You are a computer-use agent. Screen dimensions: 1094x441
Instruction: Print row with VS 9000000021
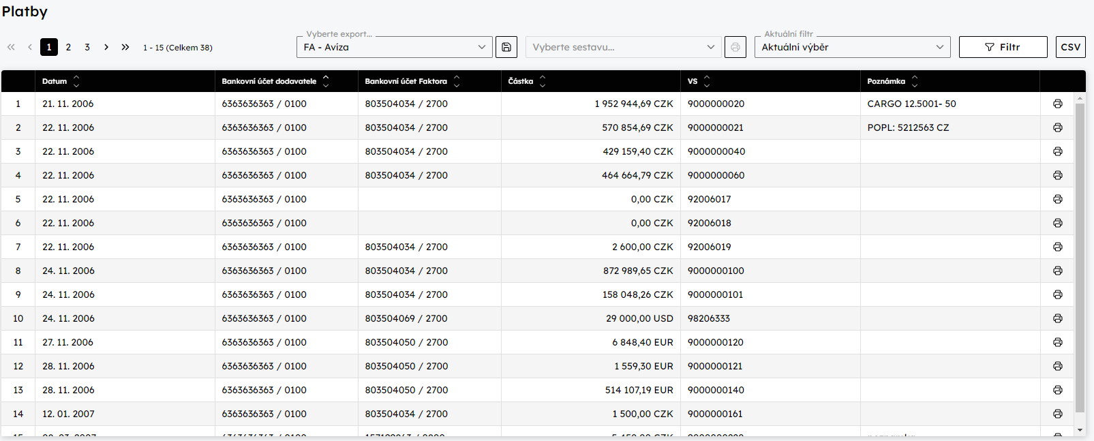click(x=1057, y=127)
